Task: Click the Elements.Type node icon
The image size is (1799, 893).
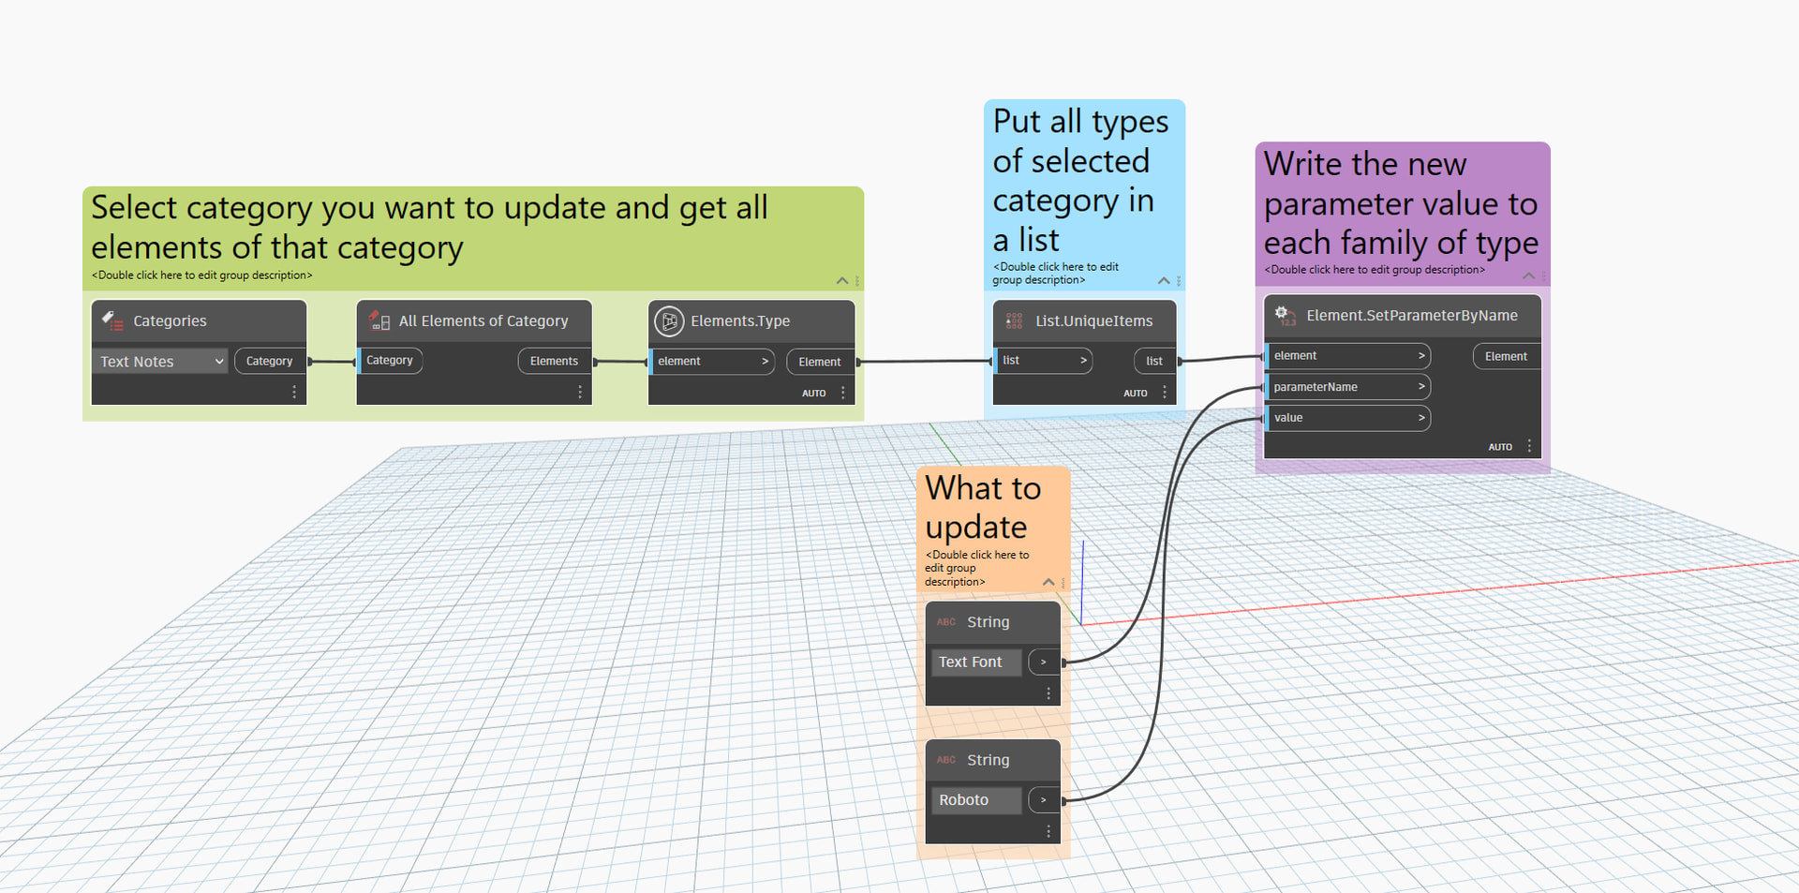Action: coord(669,320)
